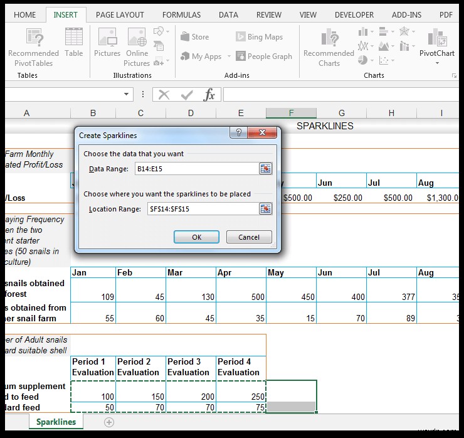
Task: Open the FORMULAS ribbon tab
Action: click(x=181, y=14)
